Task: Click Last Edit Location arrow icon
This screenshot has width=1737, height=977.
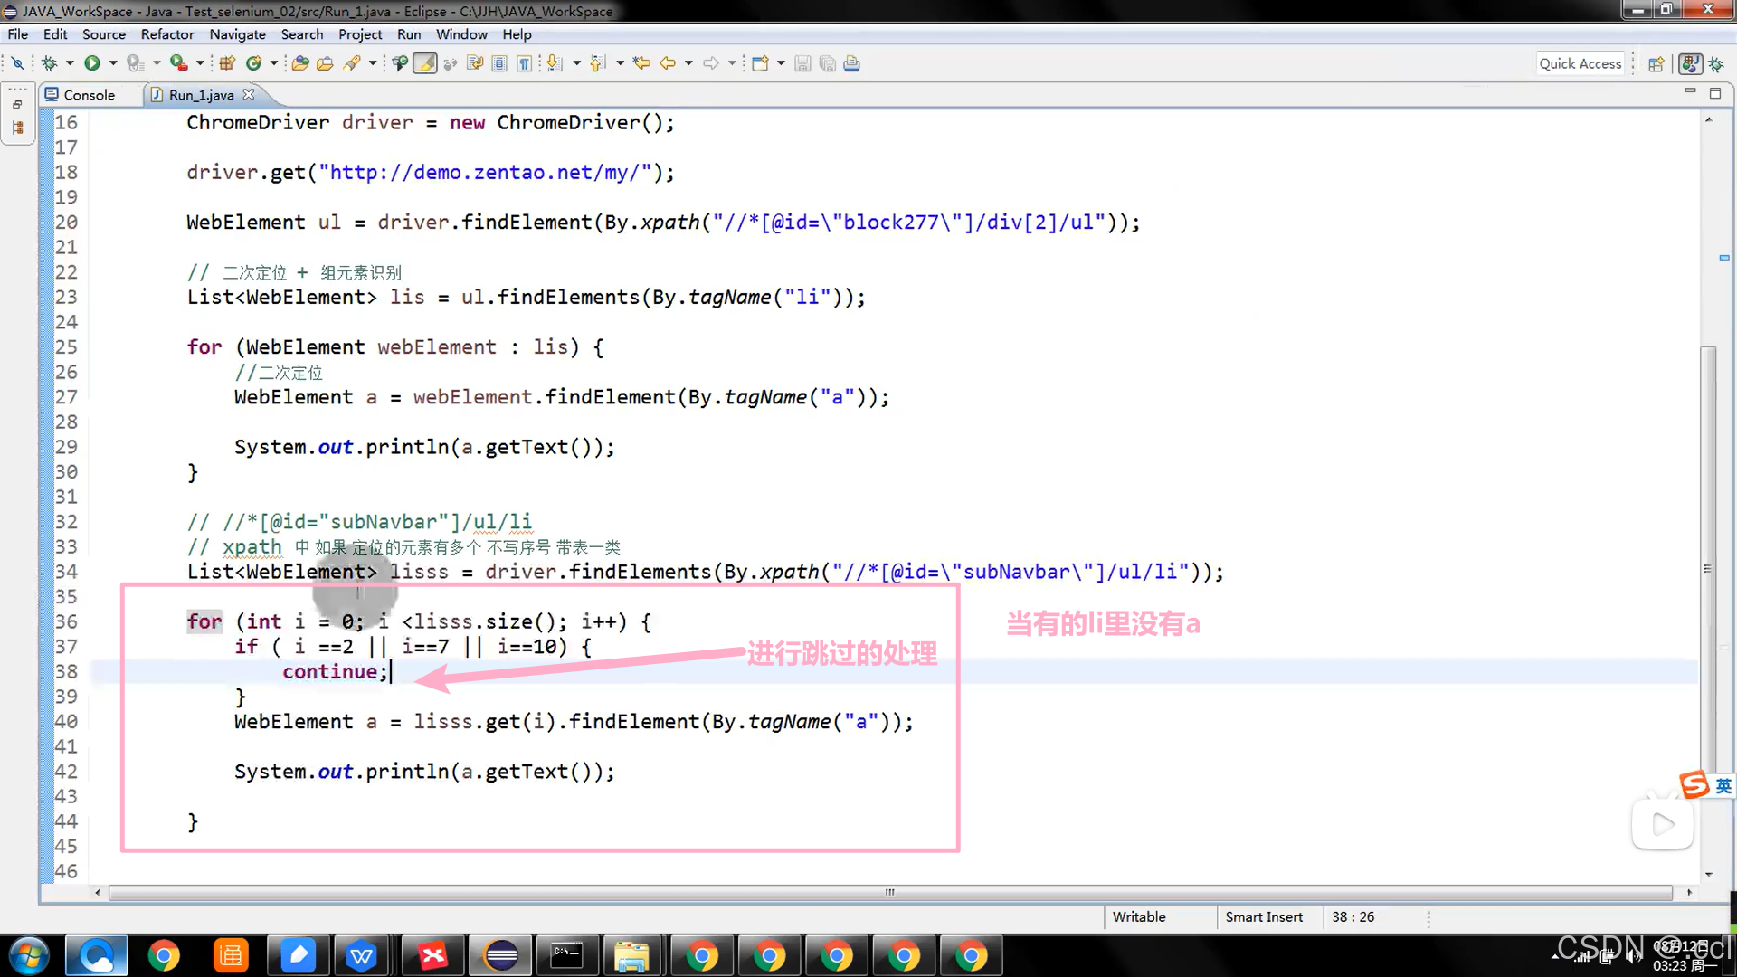Action: [x=641, y=62]
